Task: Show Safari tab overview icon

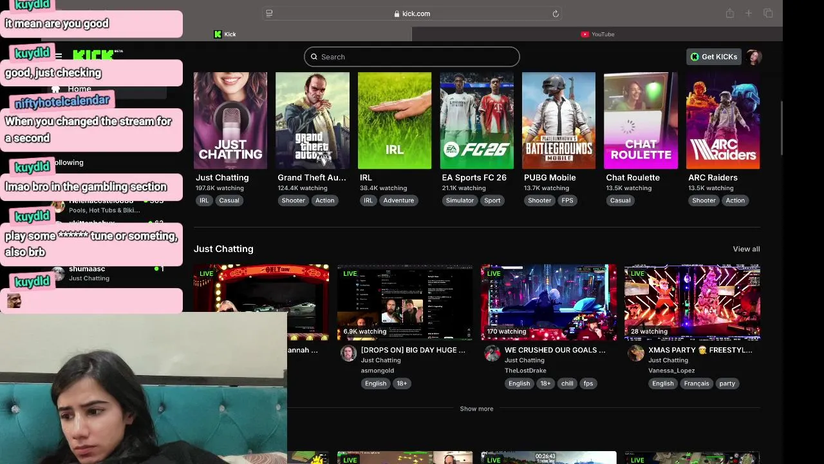Action: point(768,14)
